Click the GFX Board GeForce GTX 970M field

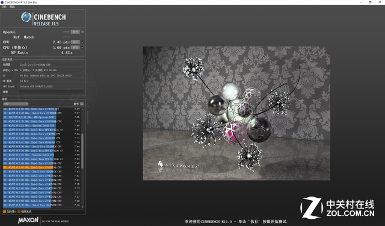pyautogui.click(x=51, y=86)
